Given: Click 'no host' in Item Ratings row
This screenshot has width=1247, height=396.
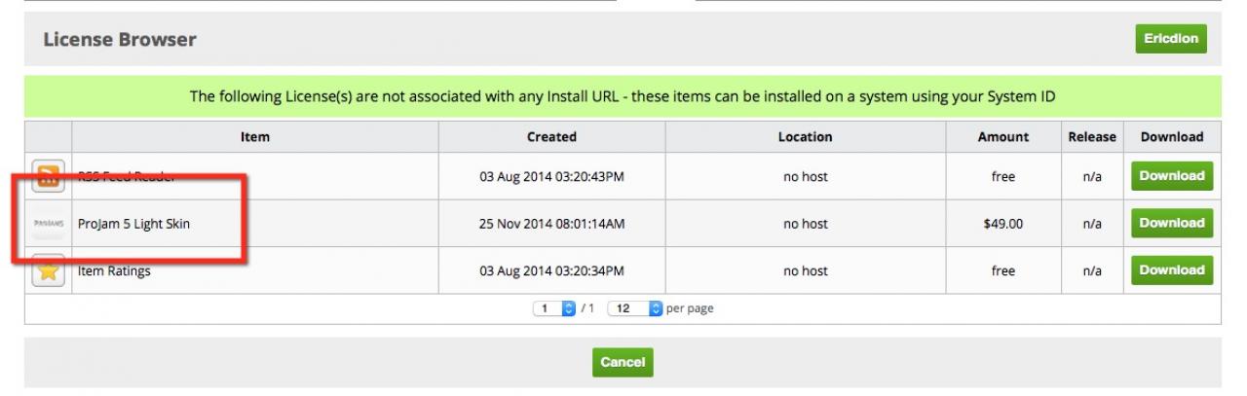Looking at the screenshot, I should pos(805,270).
